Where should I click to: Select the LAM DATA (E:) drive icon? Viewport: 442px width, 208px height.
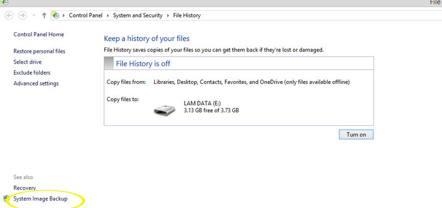pos(165,109)
